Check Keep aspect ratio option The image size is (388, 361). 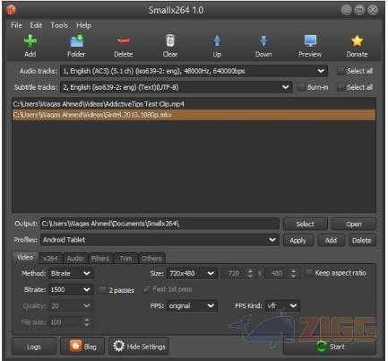309,273
